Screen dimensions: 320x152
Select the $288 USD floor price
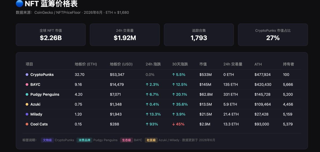click(114, 124)
